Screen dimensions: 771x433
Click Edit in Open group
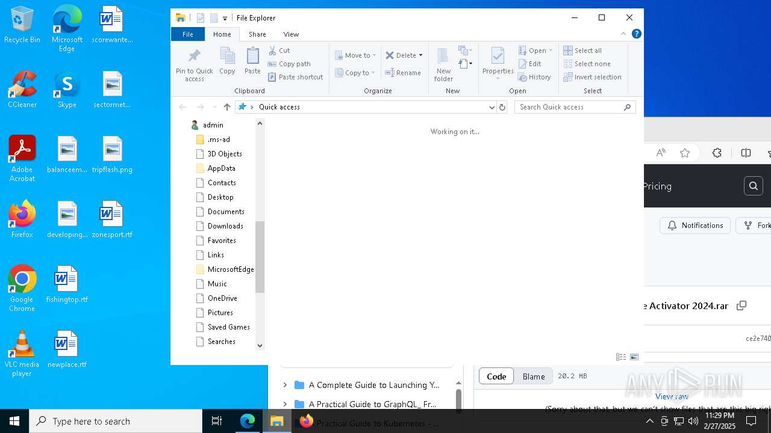coord(529,64)
